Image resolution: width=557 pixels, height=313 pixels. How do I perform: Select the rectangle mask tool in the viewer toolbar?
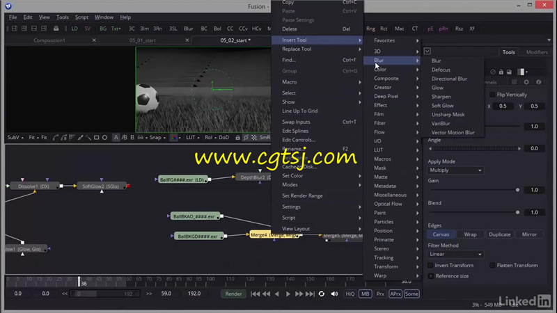tap(96, 137)
